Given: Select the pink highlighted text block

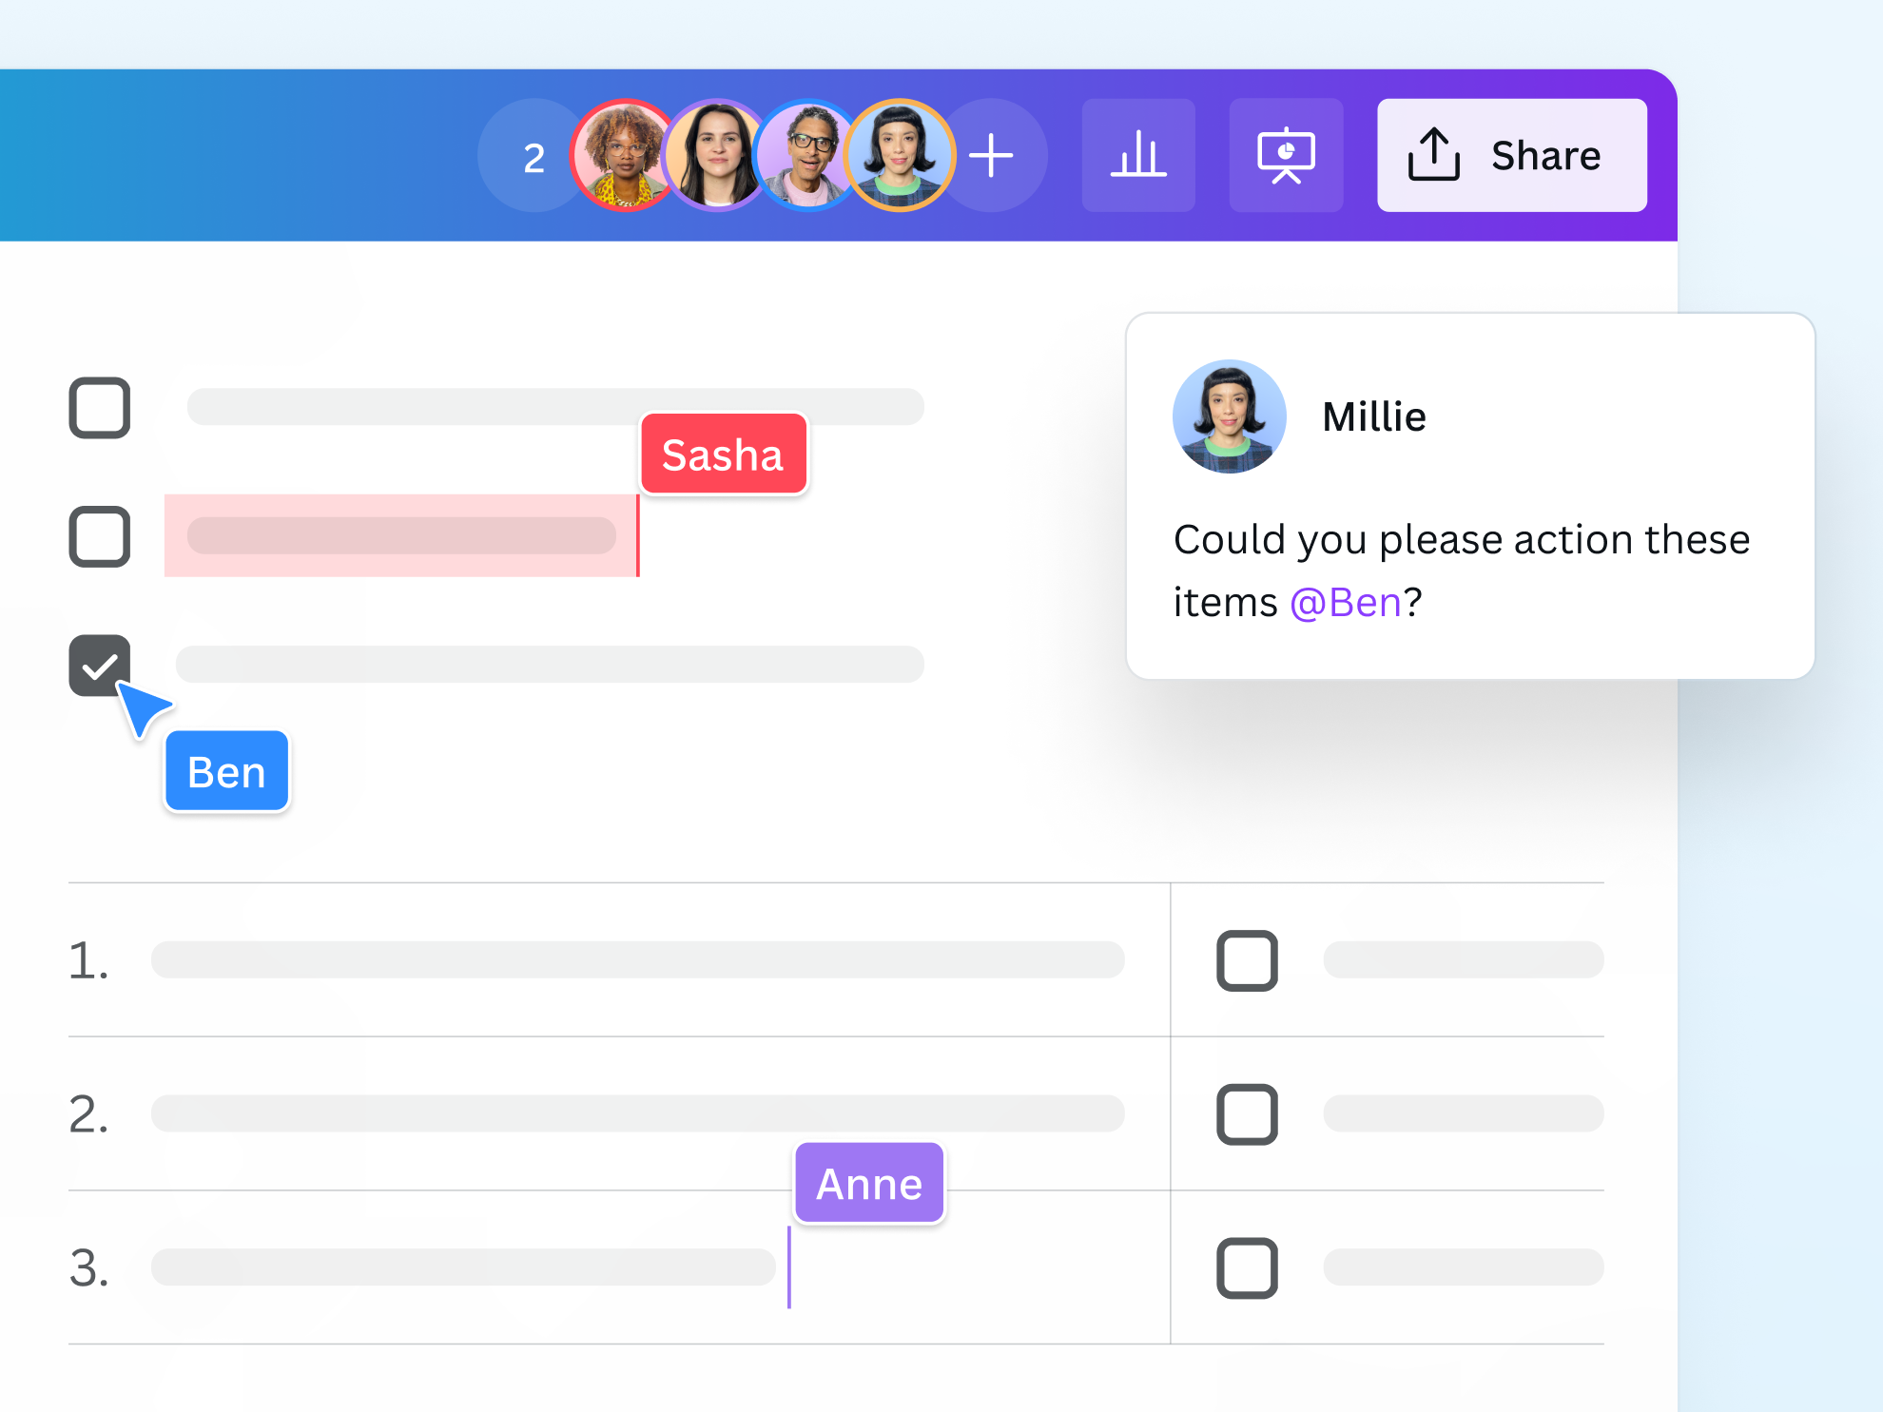Looking at the screenshot, I should click(399, 535).
